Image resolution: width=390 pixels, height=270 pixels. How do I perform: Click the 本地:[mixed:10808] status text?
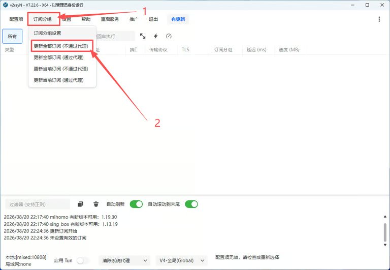(26, 257)
